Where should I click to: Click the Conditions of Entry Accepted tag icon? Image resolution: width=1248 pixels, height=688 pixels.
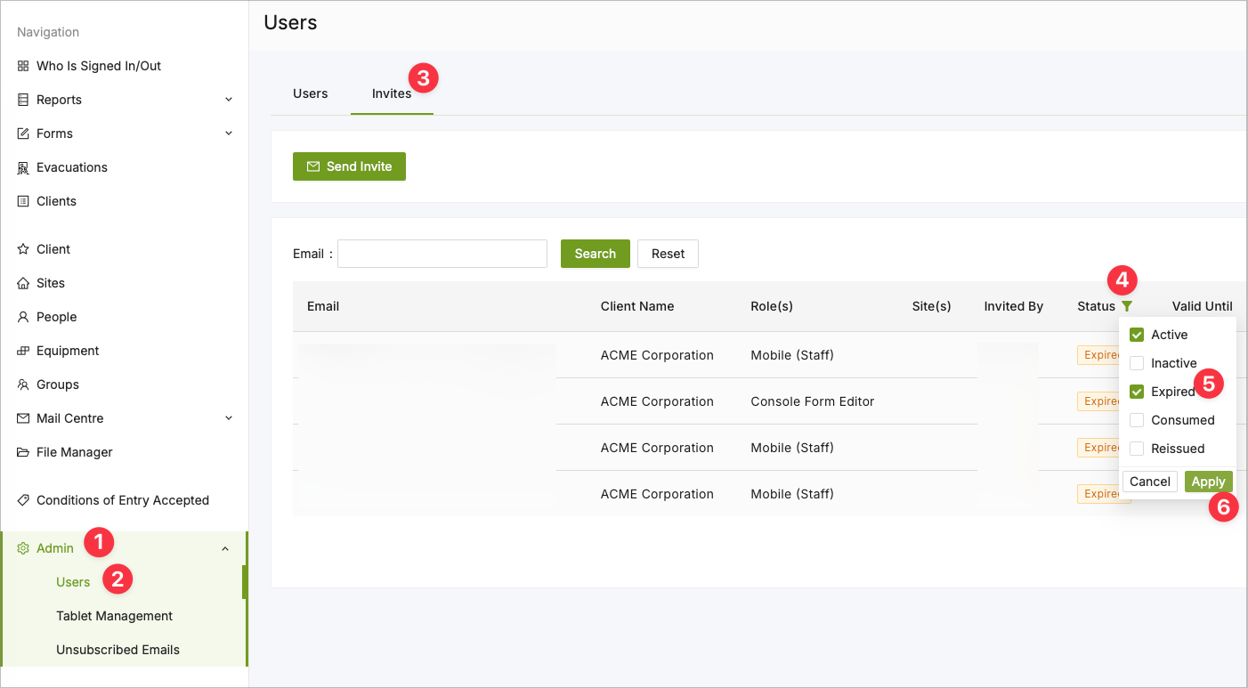point(23,500)
